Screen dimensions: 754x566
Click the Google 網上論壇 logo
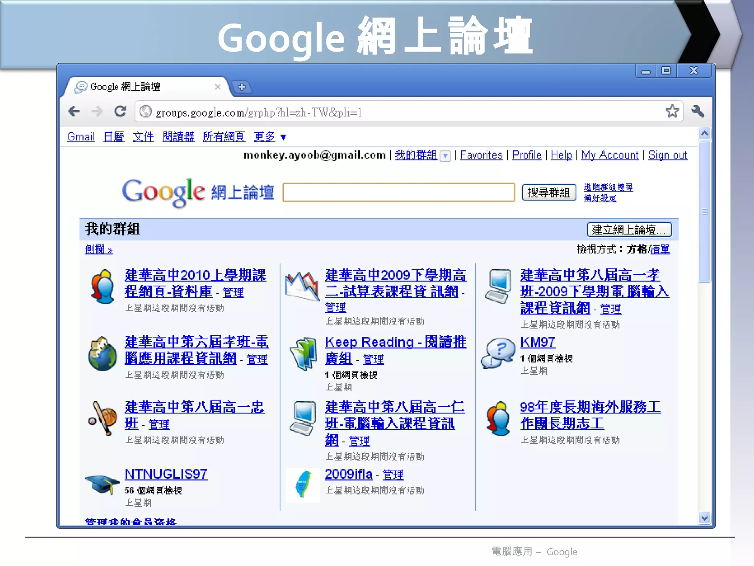pos(198,192)
